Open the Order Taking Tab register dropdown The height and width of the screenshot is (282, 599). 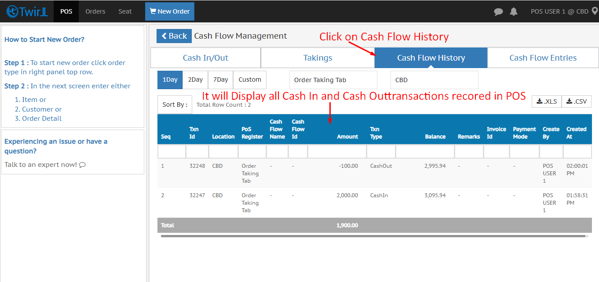333,80
